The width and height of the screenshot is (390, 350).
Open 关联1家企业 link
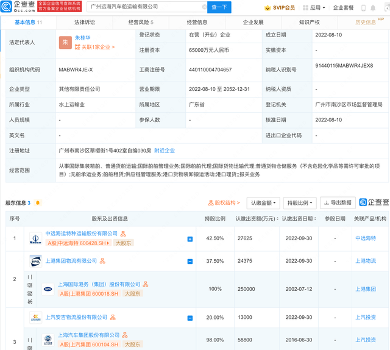[98, 47]
